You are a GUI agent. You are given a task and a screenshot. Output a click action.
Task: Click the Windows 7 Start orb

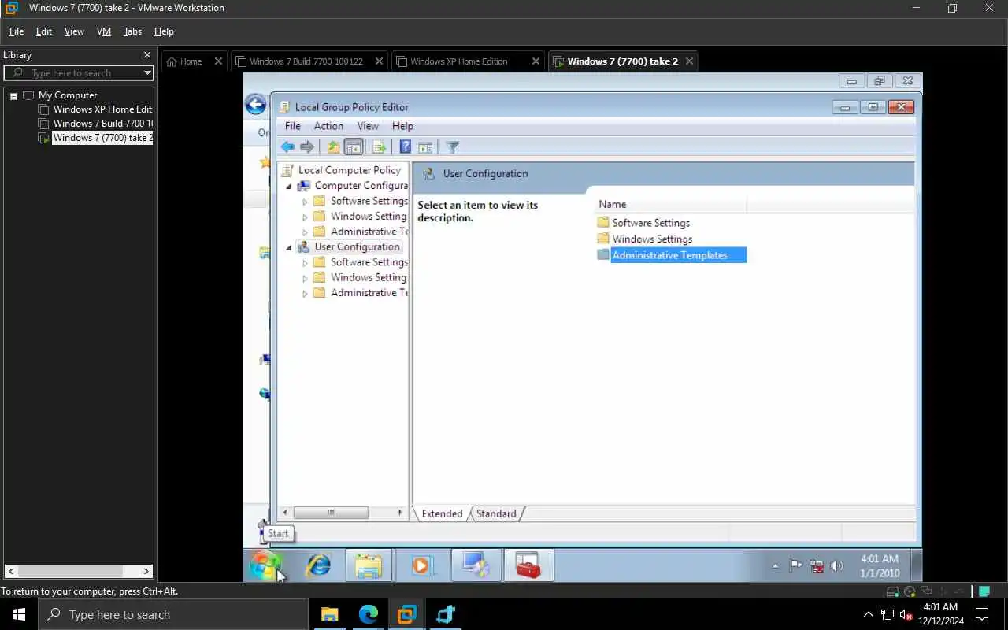265,565
